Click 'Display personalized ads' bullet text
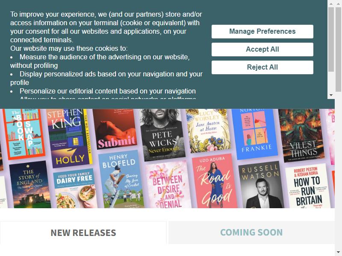342x256 pixels. point(106,78)
